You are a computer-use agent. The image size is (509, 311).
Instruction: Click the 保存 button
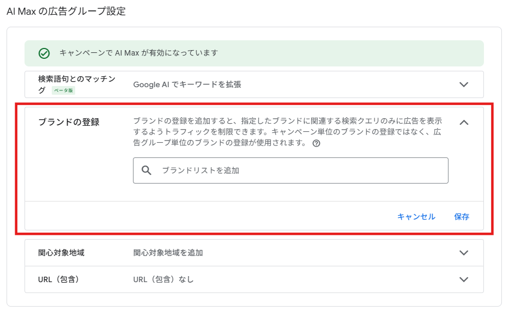[x=462, y=217]
